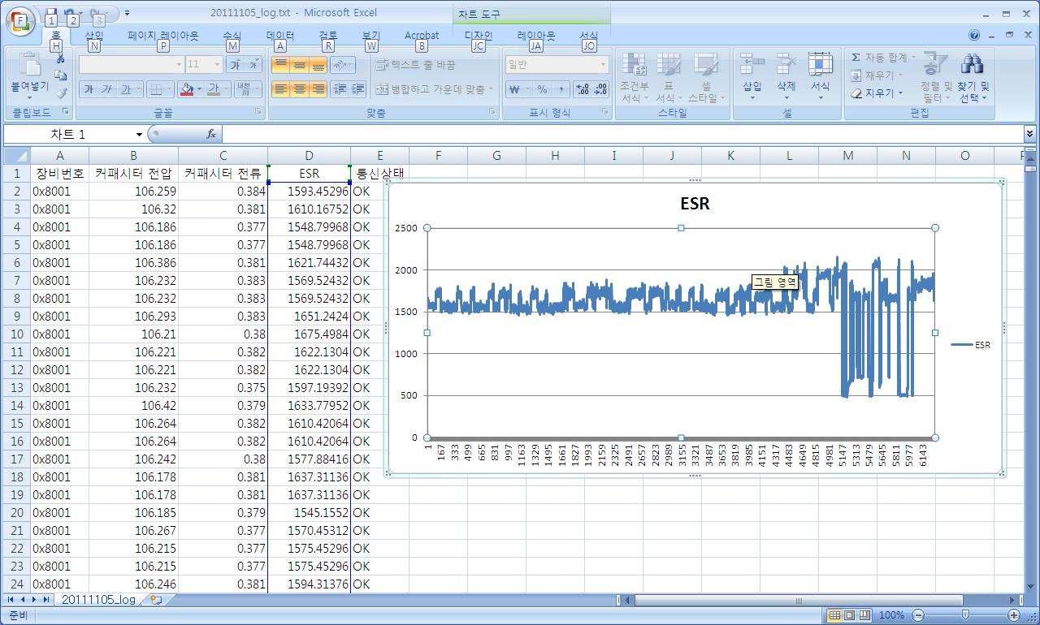Select Page Layout view button in status bar
This screenshot has width=1040, height=625.
(x=849, y=615)
